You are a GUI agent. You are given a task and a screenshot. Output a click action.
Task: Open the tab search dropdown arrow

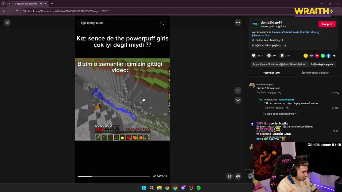pyautogui.click(x=3, y=4)
